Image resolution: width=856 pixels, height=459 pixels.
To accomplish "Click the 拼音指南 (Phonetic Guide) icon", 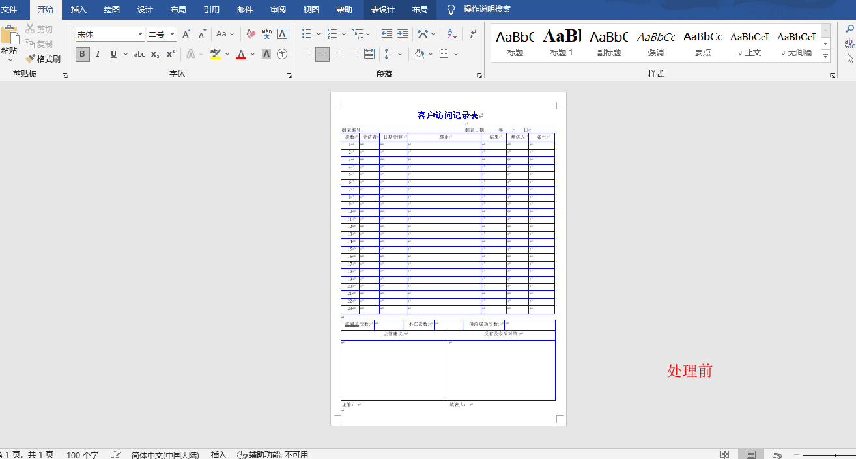I will point(266,33).
